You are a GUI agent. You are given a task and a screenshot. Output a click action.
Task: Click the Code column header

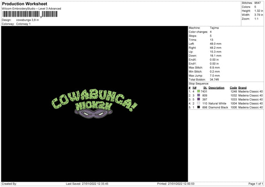point(233,88)
